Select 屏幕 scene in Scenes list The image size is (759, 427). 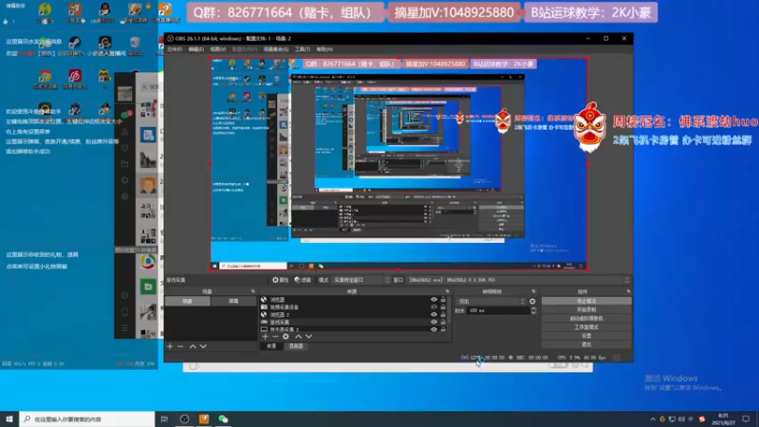pos(233,301)
